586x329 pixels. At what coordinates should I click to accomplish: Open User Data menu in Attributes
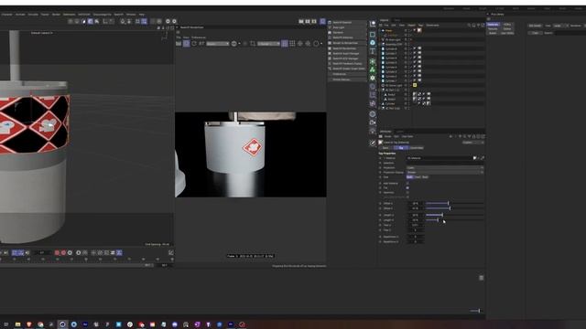[407, 136]
